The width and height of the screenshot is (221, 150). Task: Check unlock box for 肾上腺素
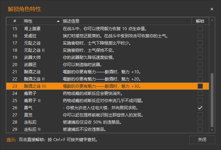pyautogui.click(x=200, y=29)
